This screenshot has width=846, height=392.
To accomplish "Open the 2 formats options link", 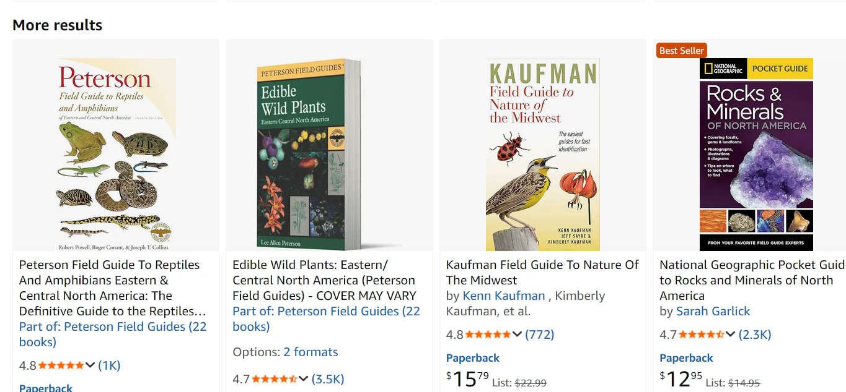I will point(311,352).
